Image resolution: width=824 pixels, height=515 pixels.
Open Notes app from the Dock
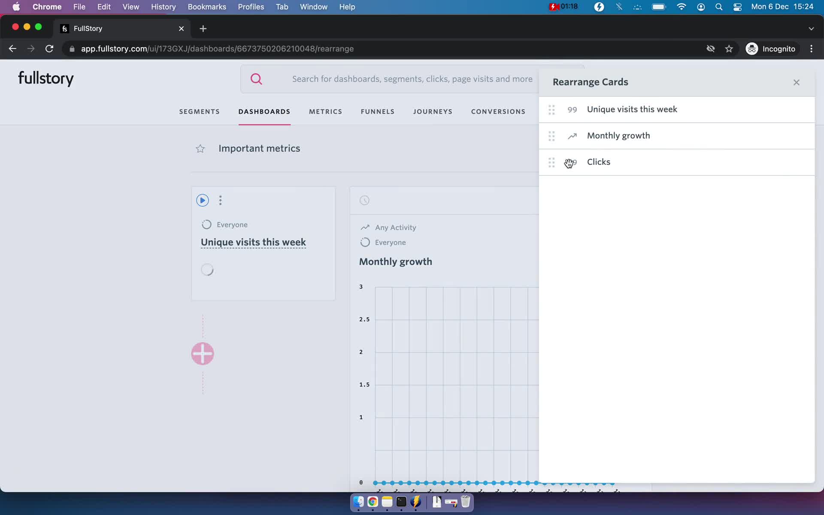point(387,502)
